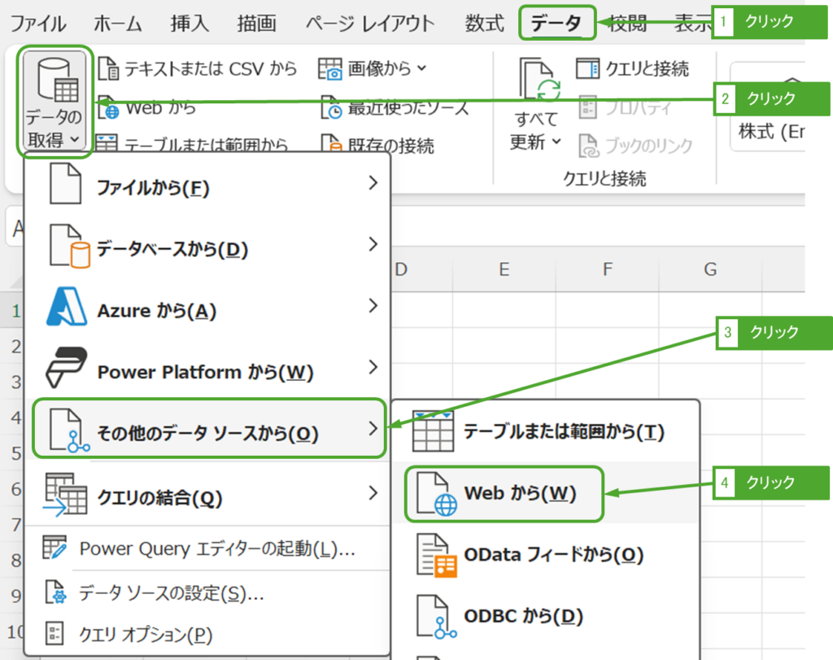Expand the 画像から dropdown chevron
Image resolution: width=833 pixels, height=660 pixels.
tap(422, 68)
